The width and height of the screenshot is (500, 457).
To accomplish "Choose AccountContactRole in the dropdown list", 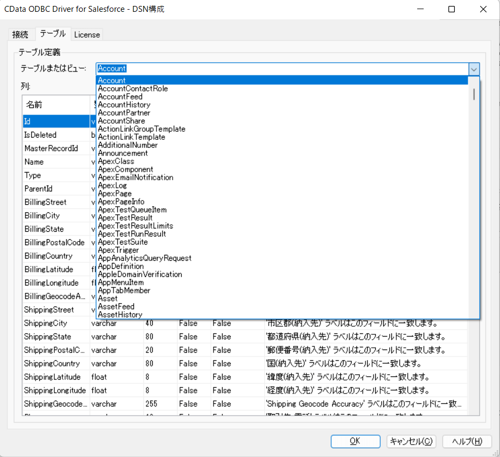I will click(282, 89).
